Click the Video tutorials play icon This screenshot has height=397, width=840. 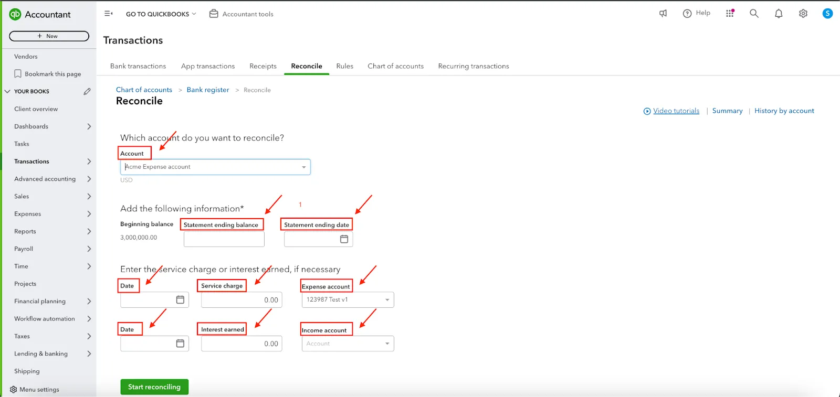[647, 111]
